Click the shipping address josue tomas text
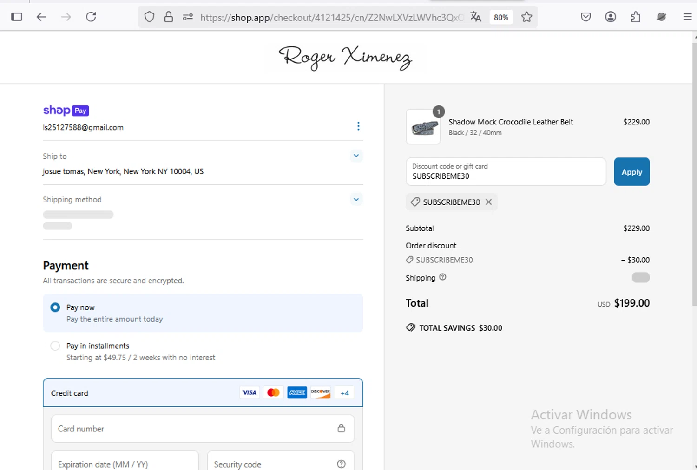Screen dimensions: 697x470 click(x=123, y=171)
